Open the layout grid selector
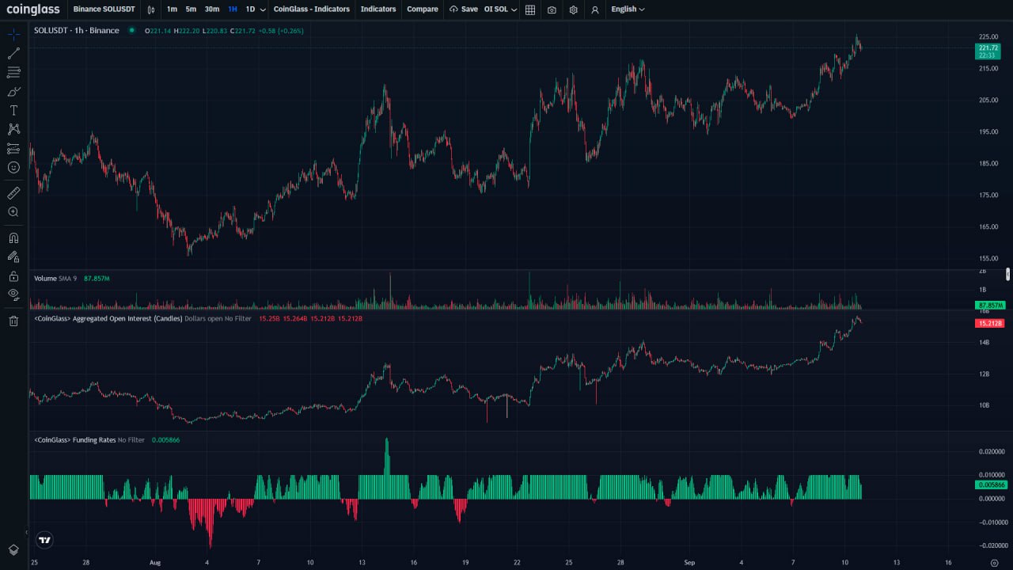This screenshot has width=1013, height=570. click(x=530, y=9)
